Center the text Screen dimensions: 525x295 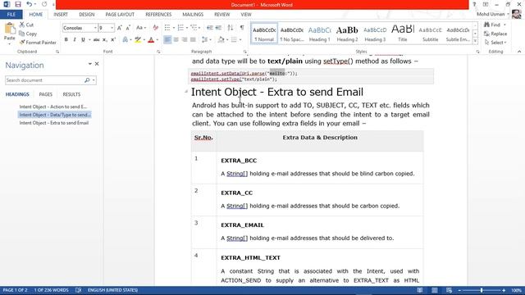176,40
